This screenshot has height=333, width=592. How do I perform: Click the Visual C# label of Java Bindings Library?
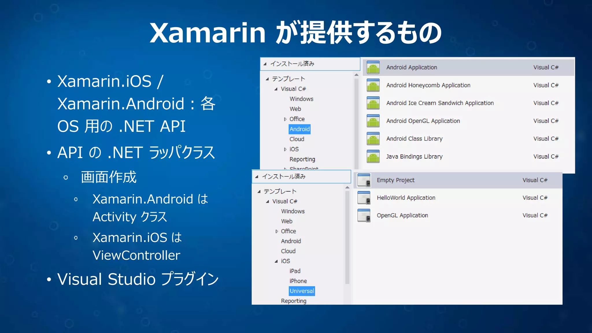546,157
